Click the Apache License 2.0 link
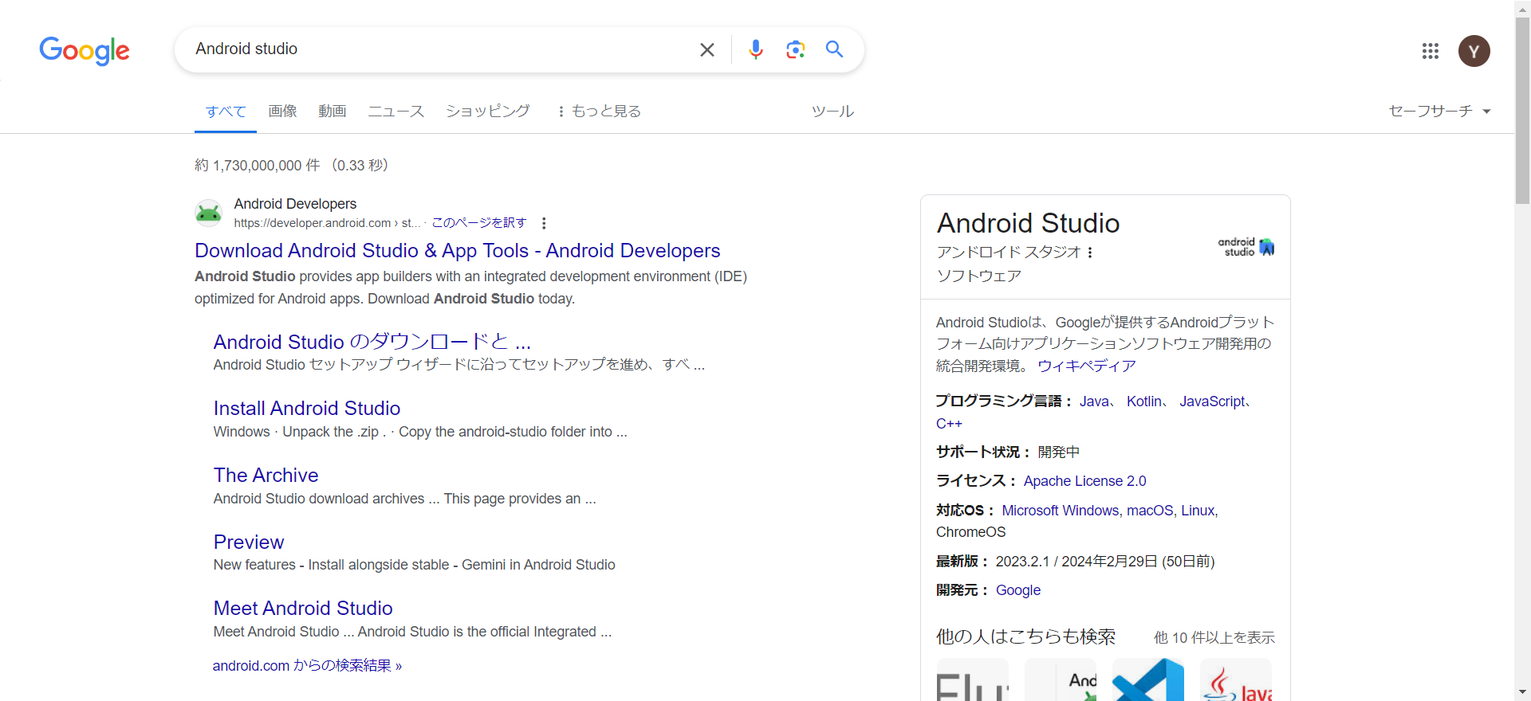This screenshot has height=701, width=1531. click(x=1084, y=481)
